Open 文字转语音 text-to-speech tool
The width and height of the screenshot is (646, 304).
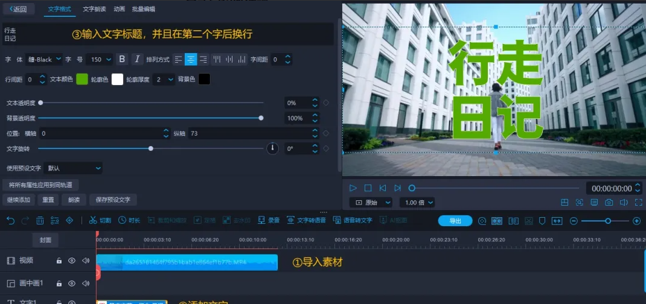point(306,221)
